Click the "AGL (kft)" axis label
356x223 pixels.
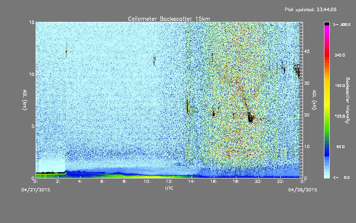point(315,100)
